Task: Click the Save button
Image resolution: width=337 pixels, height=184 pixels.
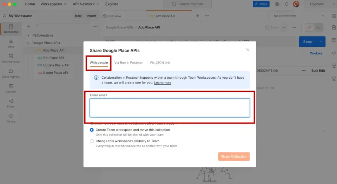Action: click(x=272, y=27)
